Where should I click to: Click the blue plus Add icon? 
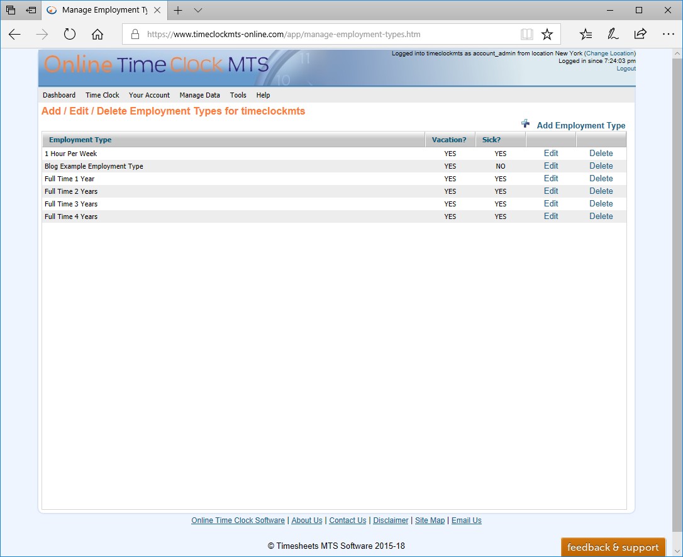tap(525, 124)
